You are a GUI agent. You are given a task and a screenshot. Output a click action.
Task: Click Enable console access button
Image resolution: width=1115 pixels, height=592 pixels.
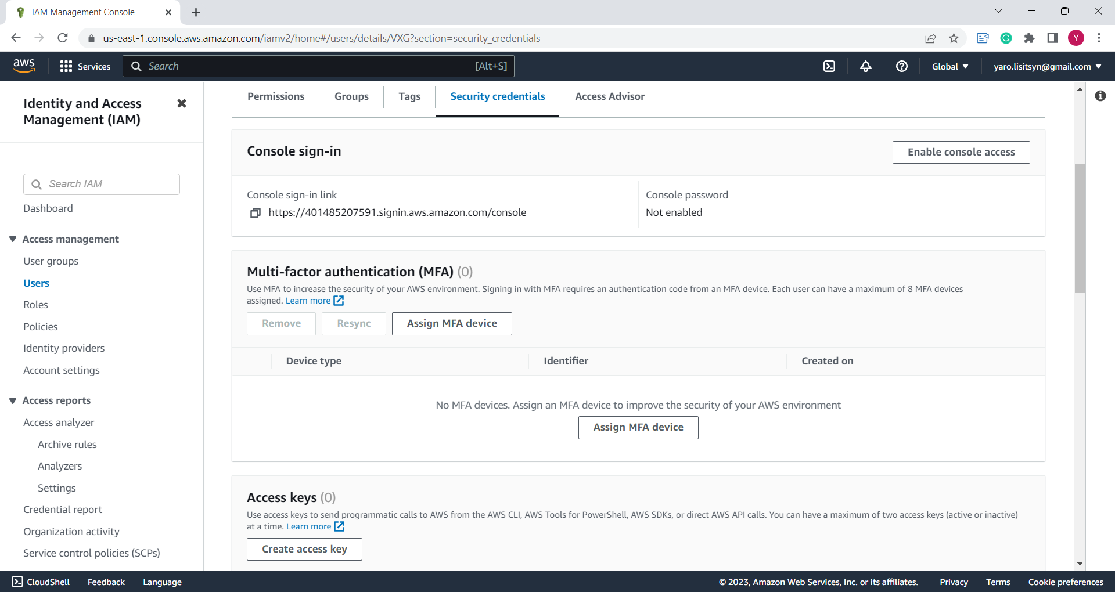point(961,152)
